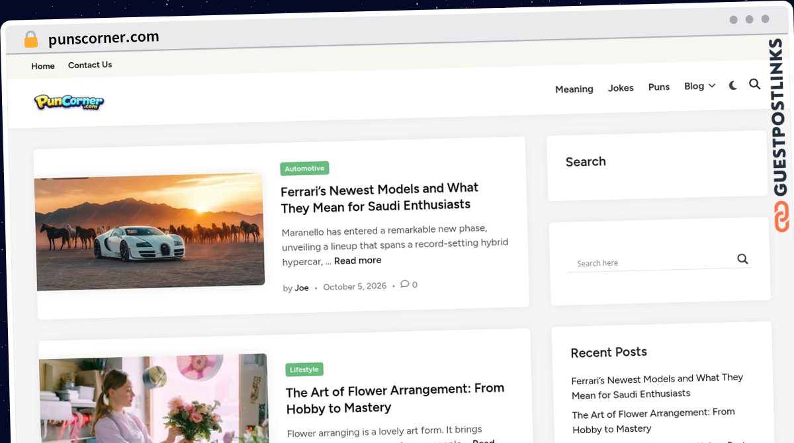Click the Automotive category tag
This screenshot has width=794, height=443.
click(304, 169)
